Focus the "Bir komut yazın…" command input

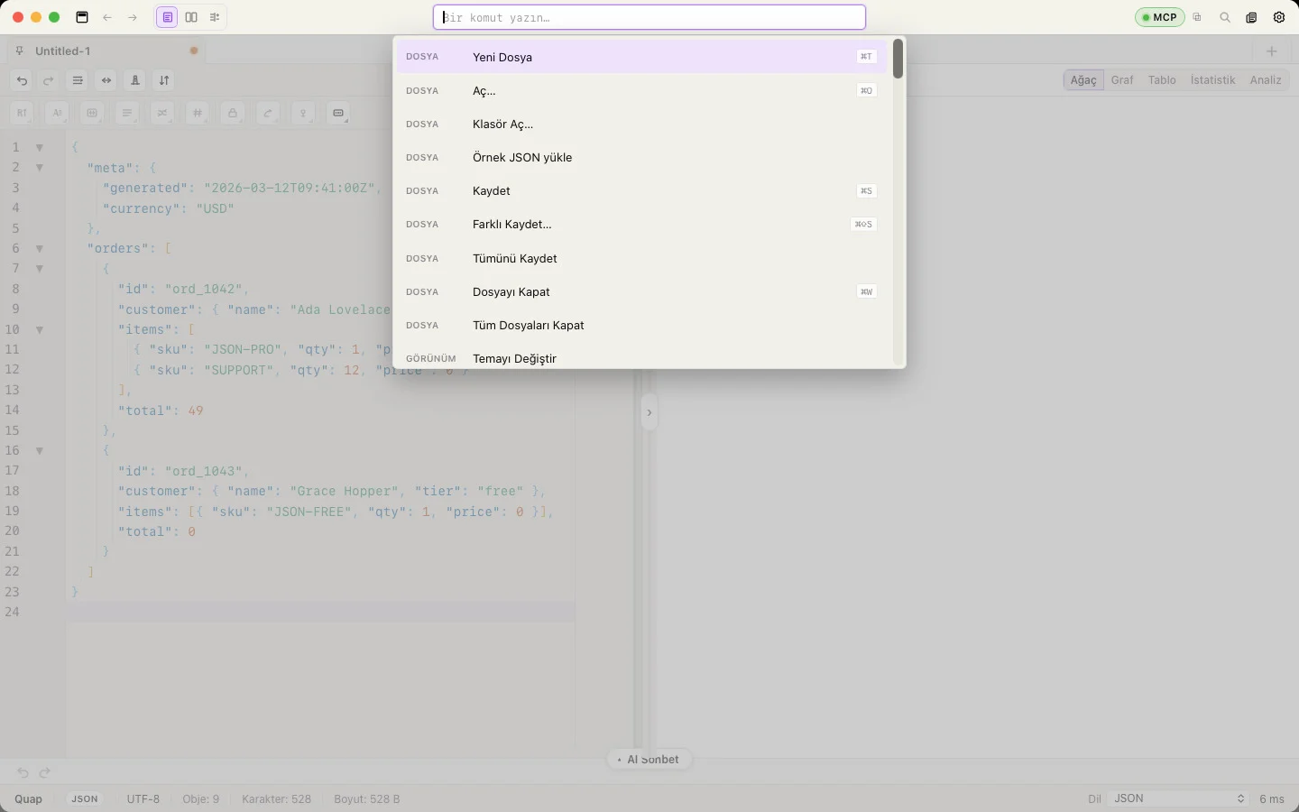(x=649, y=17)
